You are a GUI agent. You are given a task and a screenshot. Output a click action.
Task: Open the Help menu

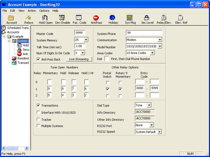click(x=55, y=11)
